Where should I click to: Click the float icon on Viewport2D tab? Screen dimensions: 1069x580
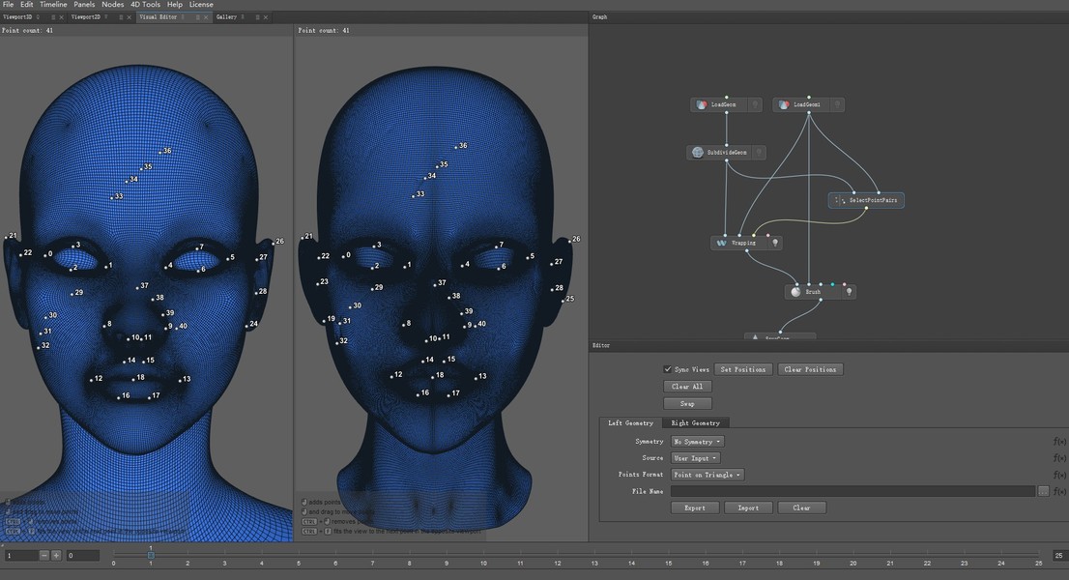pos(121,17)
